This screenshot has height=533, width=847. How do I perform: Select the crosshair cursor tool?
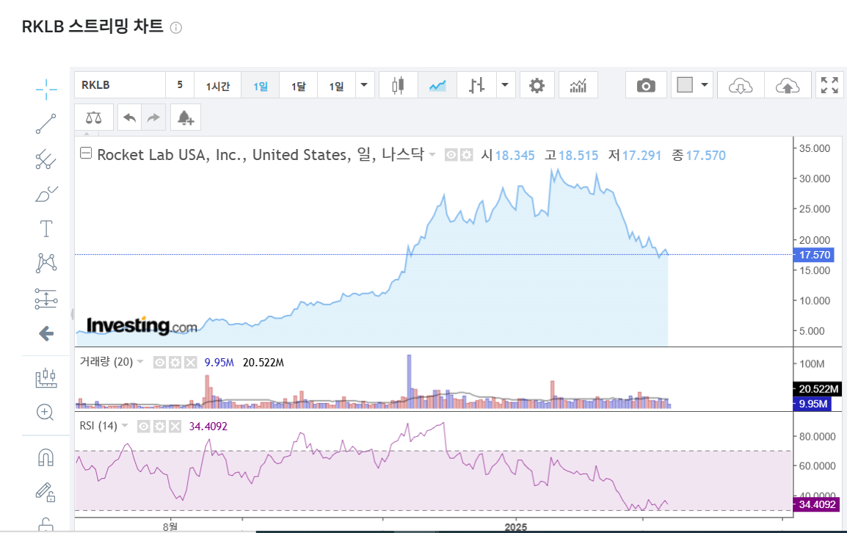(x=46, y=89)
